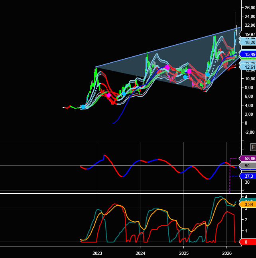Select the 2025 date axis label
This screenshot has height=258, width=256.
(184, 253)
